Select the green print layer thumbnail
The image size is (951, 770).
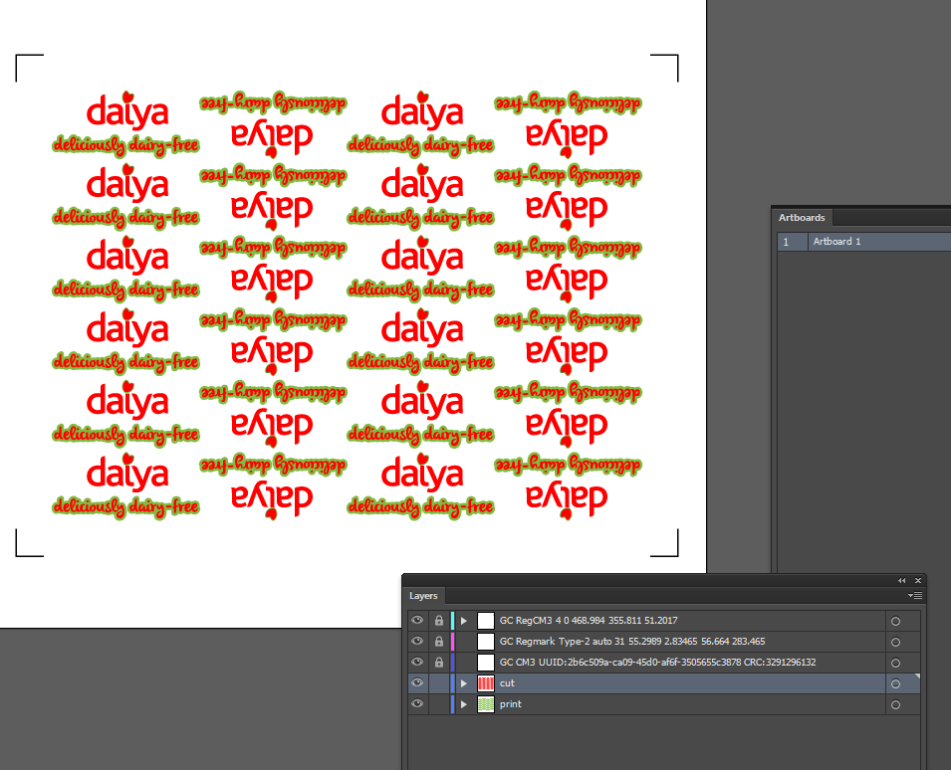click(x=486, y=704)
